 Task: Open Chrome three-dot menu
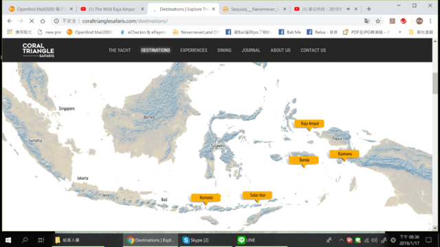[x=430, y=21]
